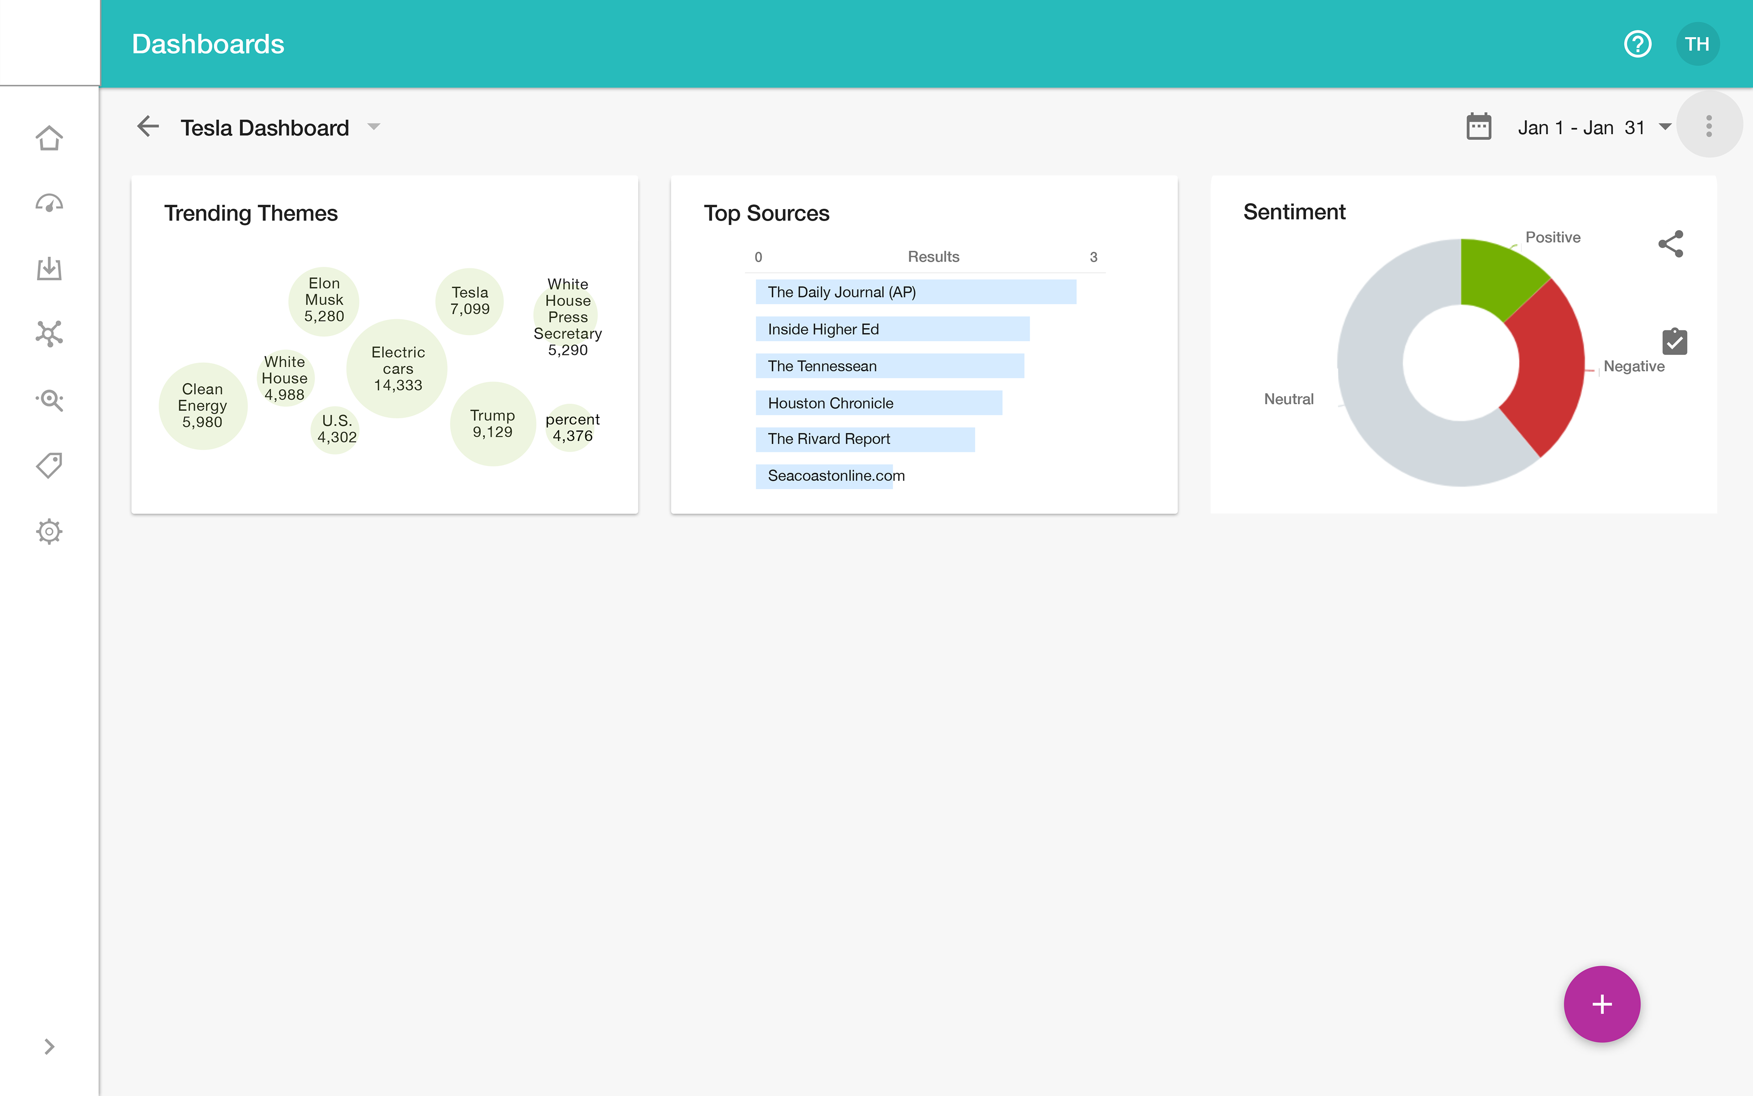
Task: Click the Sentiment widget title
Action: pyautogui.click(x=1294, y=211)
